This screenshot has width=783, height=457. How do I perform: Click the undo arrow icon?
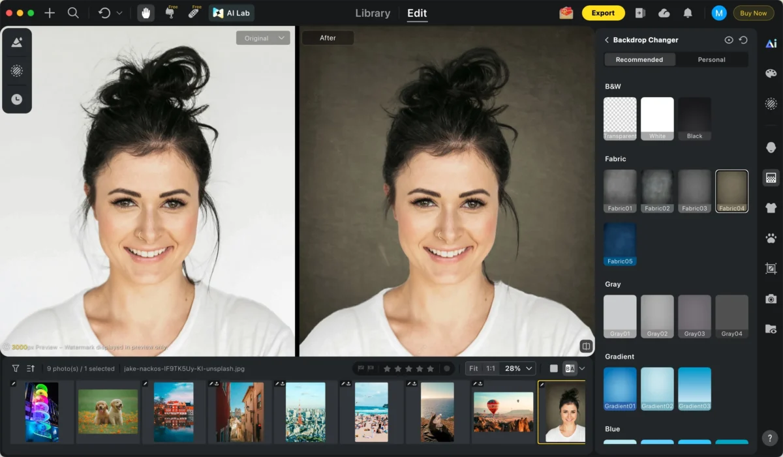pyautogui.click(x=104, y=12)
